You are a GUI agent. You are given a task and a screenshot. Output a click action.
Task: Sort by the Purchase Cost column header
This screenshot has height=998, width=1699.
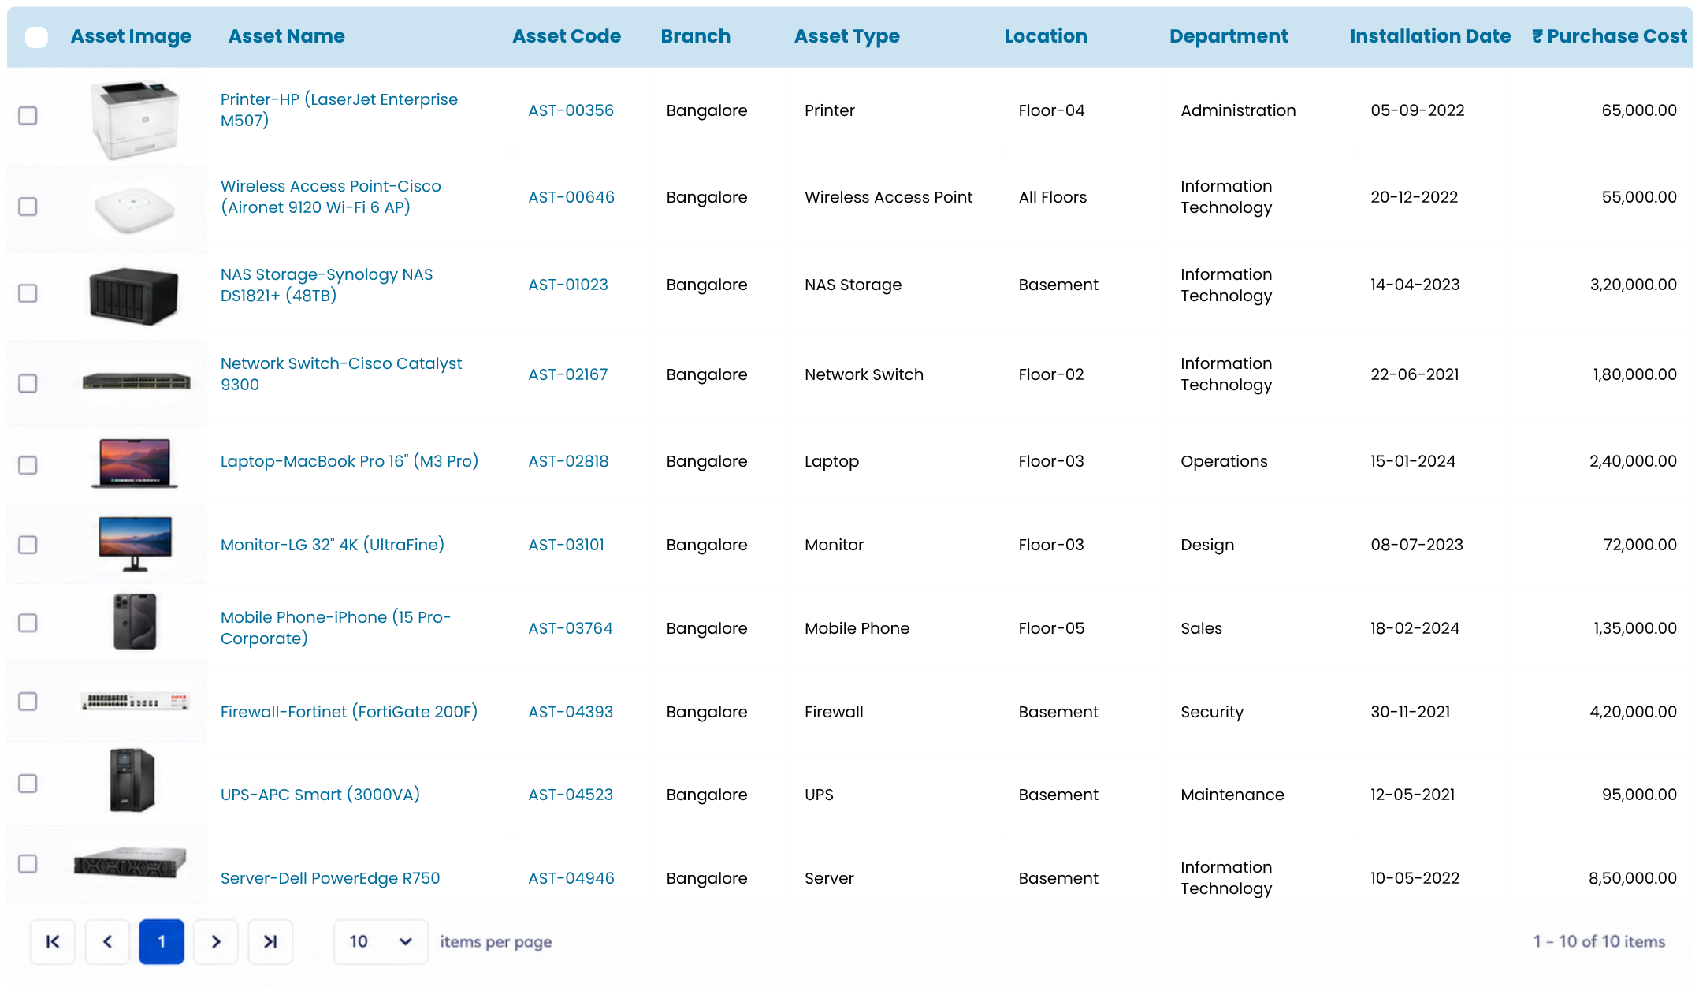(1609, 36)
